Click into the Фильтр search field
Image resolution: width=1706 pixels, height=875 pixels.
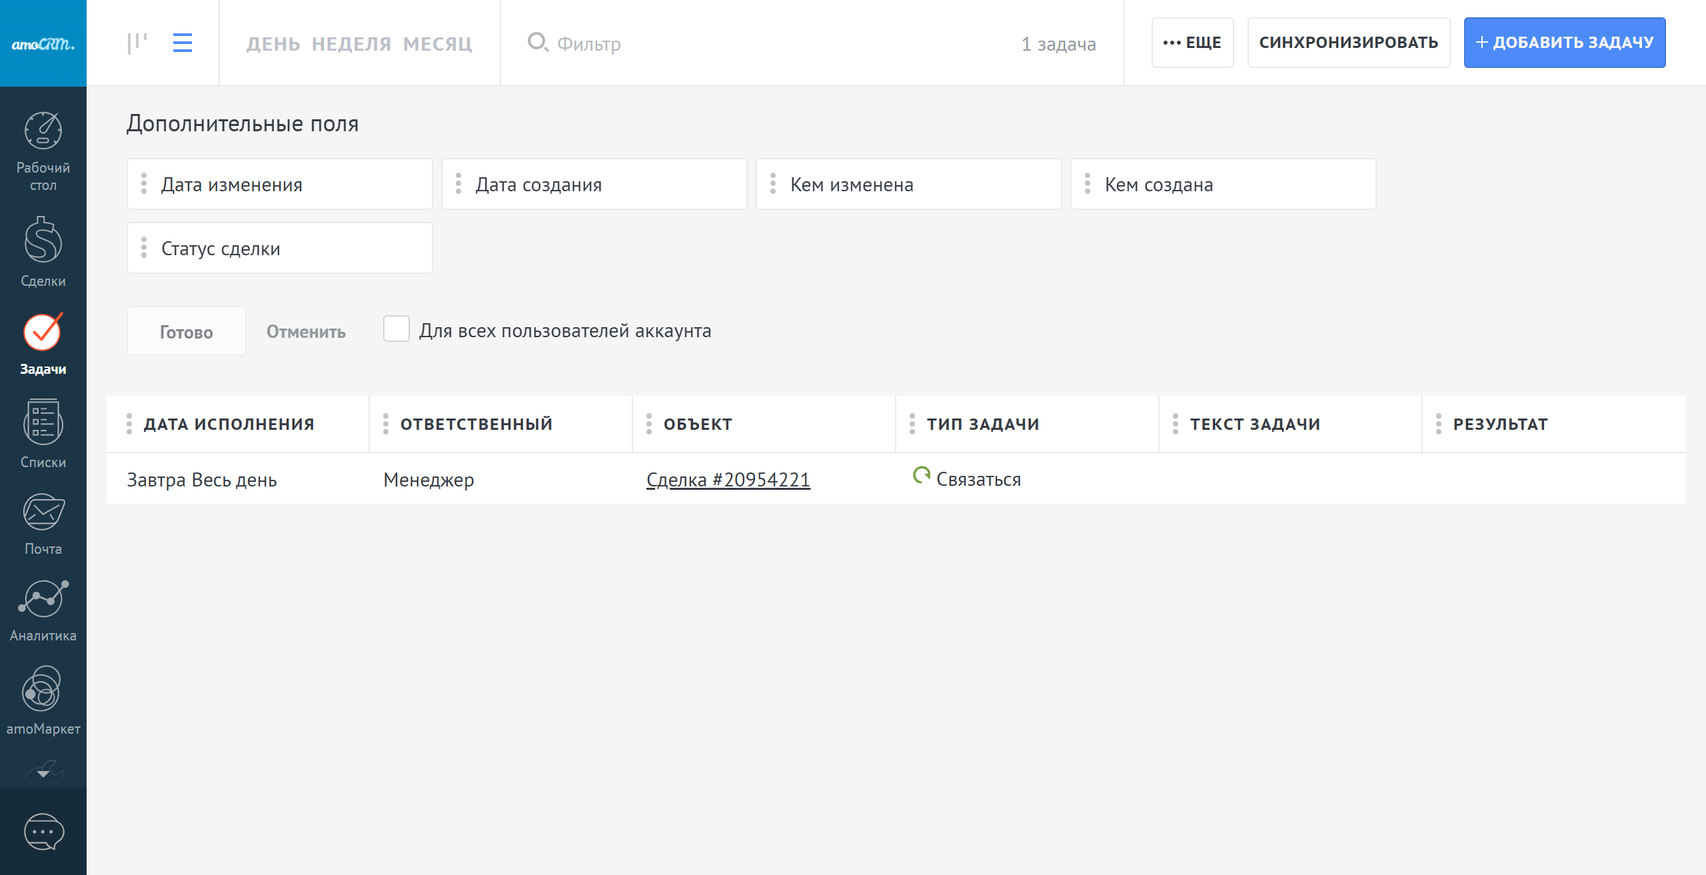[x=733, y=44]
